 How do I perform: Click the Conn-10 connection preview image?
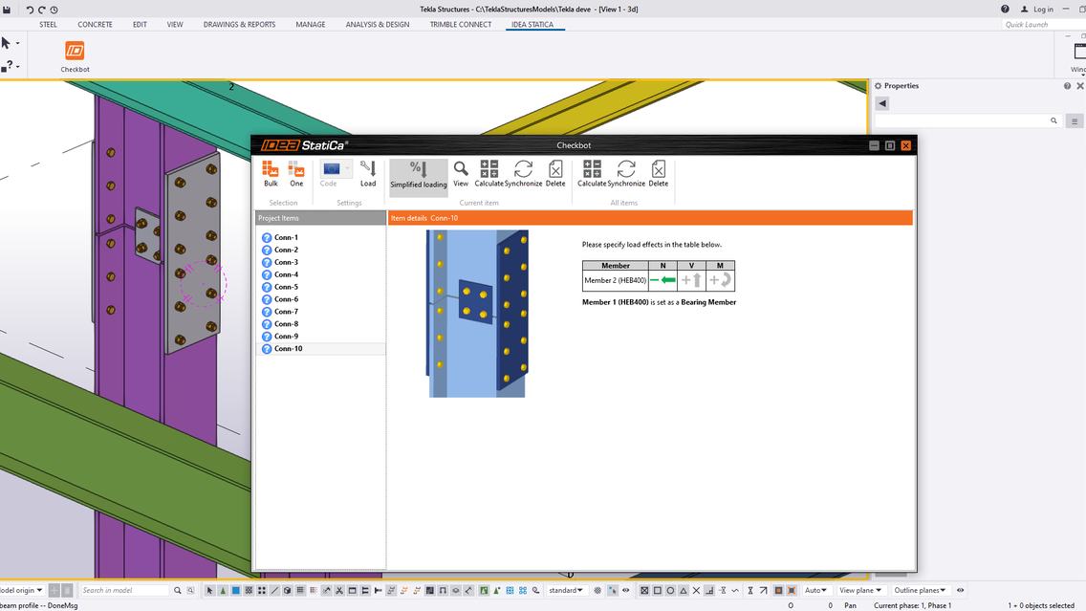[477, 314]
